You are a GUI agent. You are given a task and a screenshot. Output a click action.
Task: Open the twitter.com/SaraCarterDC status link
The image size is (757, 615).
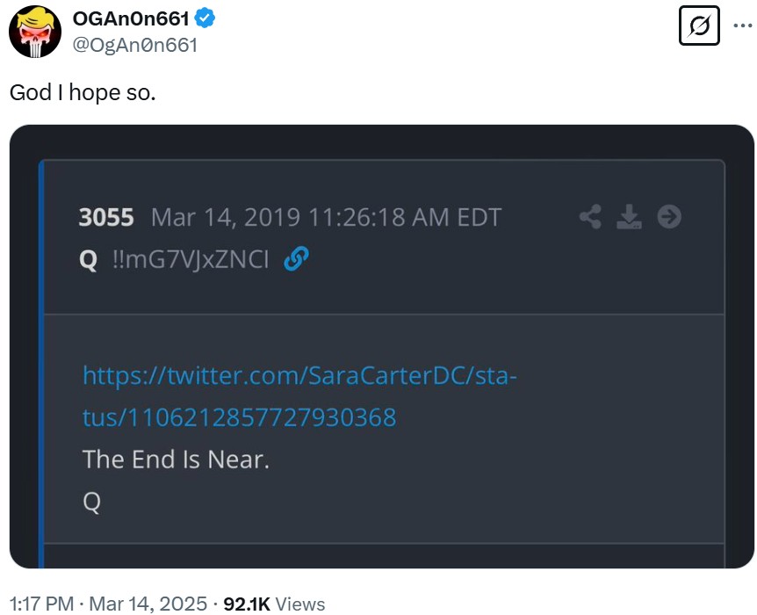coord(299,396)
